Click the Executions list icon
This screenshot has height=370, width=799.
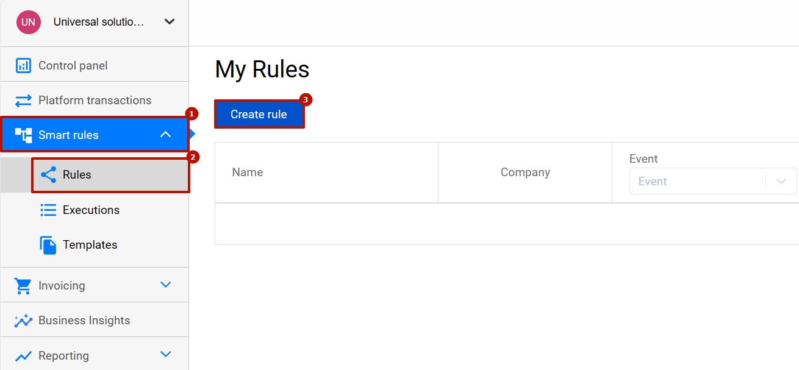[48, 210]
